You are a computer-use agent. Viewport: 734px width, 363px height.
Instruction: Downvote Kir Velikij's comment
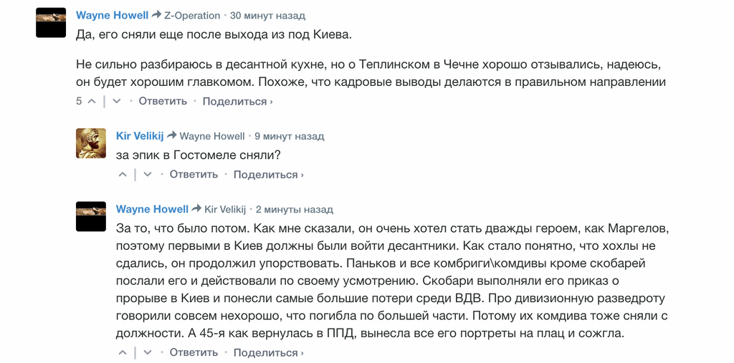click(148, 174)
